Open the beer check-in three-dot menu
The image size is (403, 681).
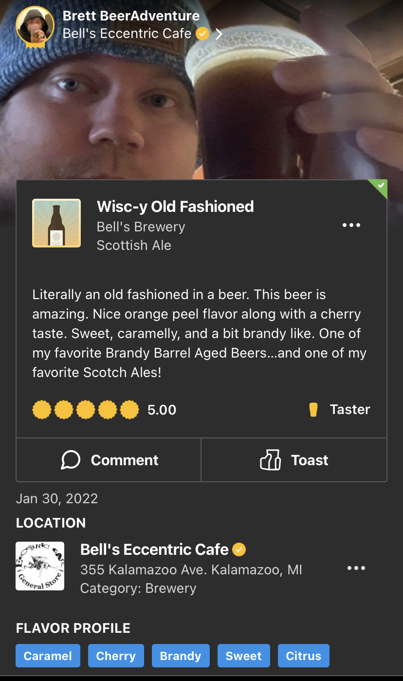pos(351,225)
